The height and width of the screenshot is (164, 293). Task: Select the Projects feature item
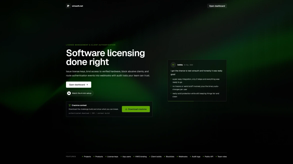[x=86, y=157]
